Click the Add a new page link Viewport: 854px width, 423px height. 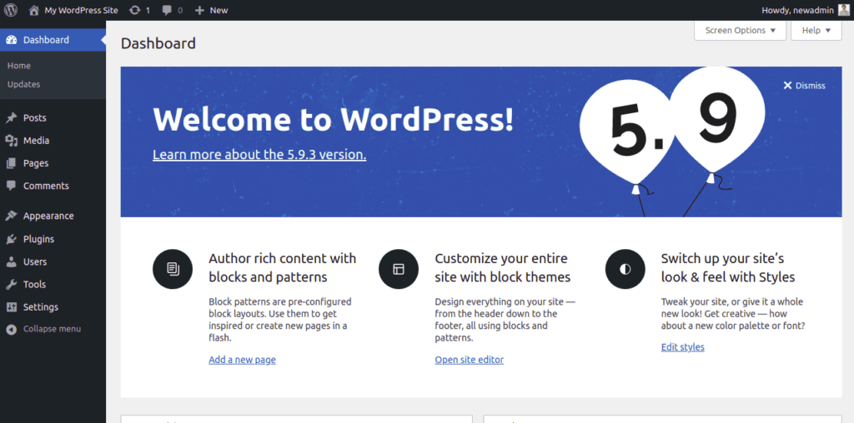click(242, 360)
